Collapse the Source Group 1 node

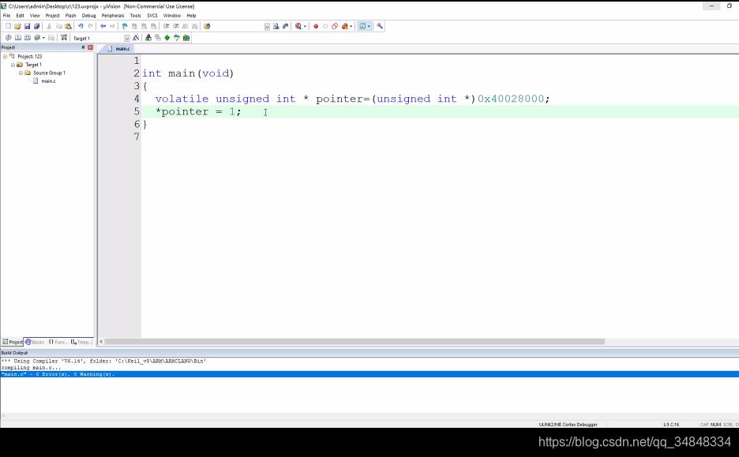pos(21,73)
